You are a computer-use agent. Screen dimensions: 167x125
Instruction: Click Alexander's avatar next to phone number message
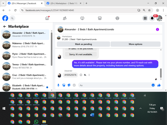[59, 75]
